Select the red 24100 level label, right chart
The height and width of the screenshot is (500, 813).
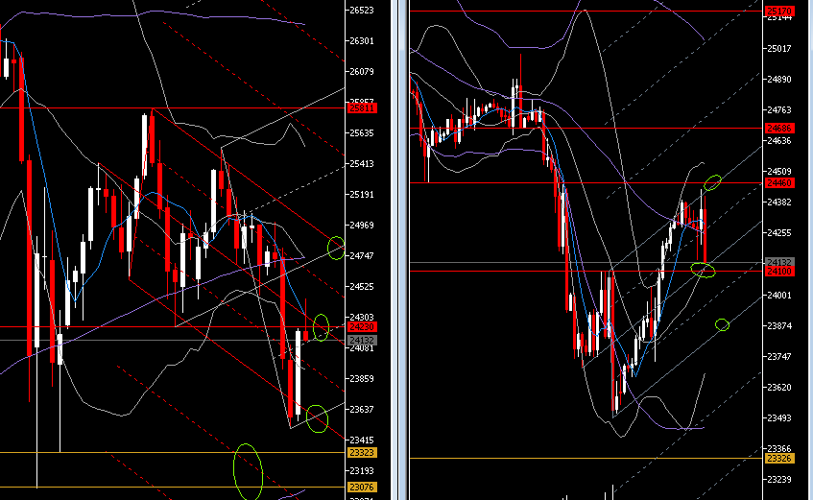pos(779,272)
